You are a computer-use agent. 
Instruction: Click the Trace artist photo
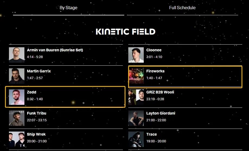[136, 139]
